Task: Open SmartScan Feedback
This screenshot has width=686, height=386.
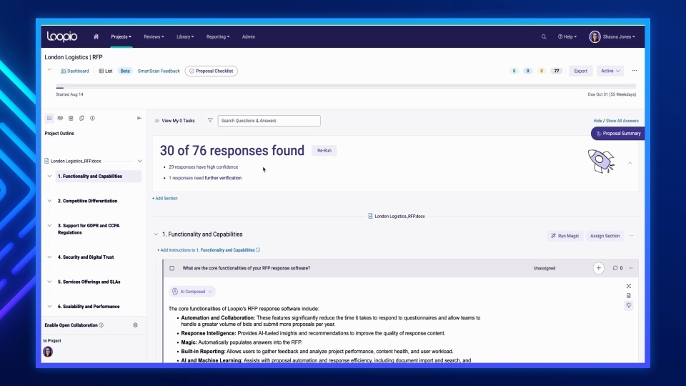Action: 159,71
